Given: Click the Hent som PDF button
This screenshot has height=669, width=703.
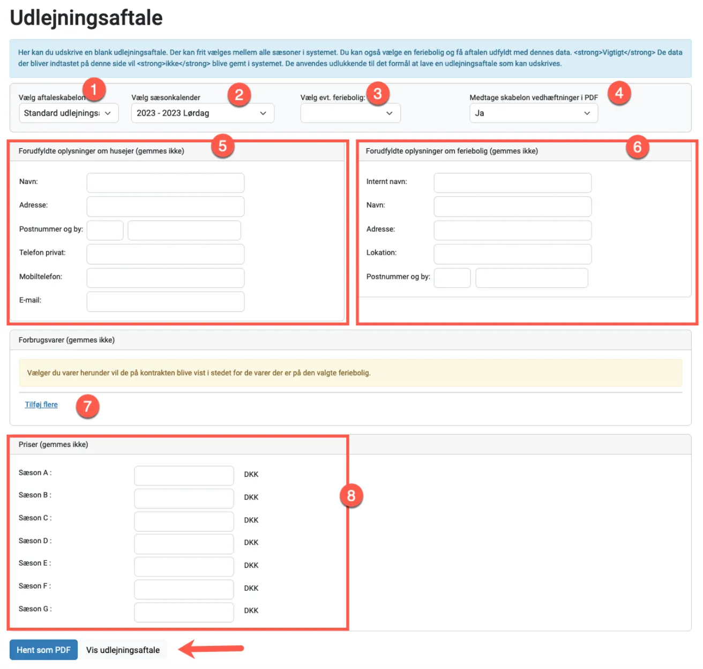Looking at the screenshot, I should (43, 650).
